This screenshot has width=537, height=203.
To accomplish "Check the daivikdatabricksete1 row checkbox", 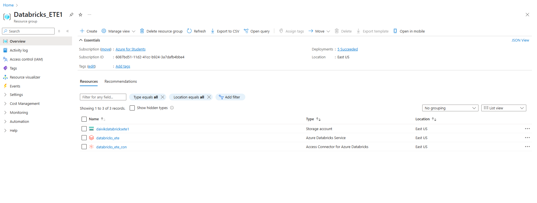I will 84,129.
